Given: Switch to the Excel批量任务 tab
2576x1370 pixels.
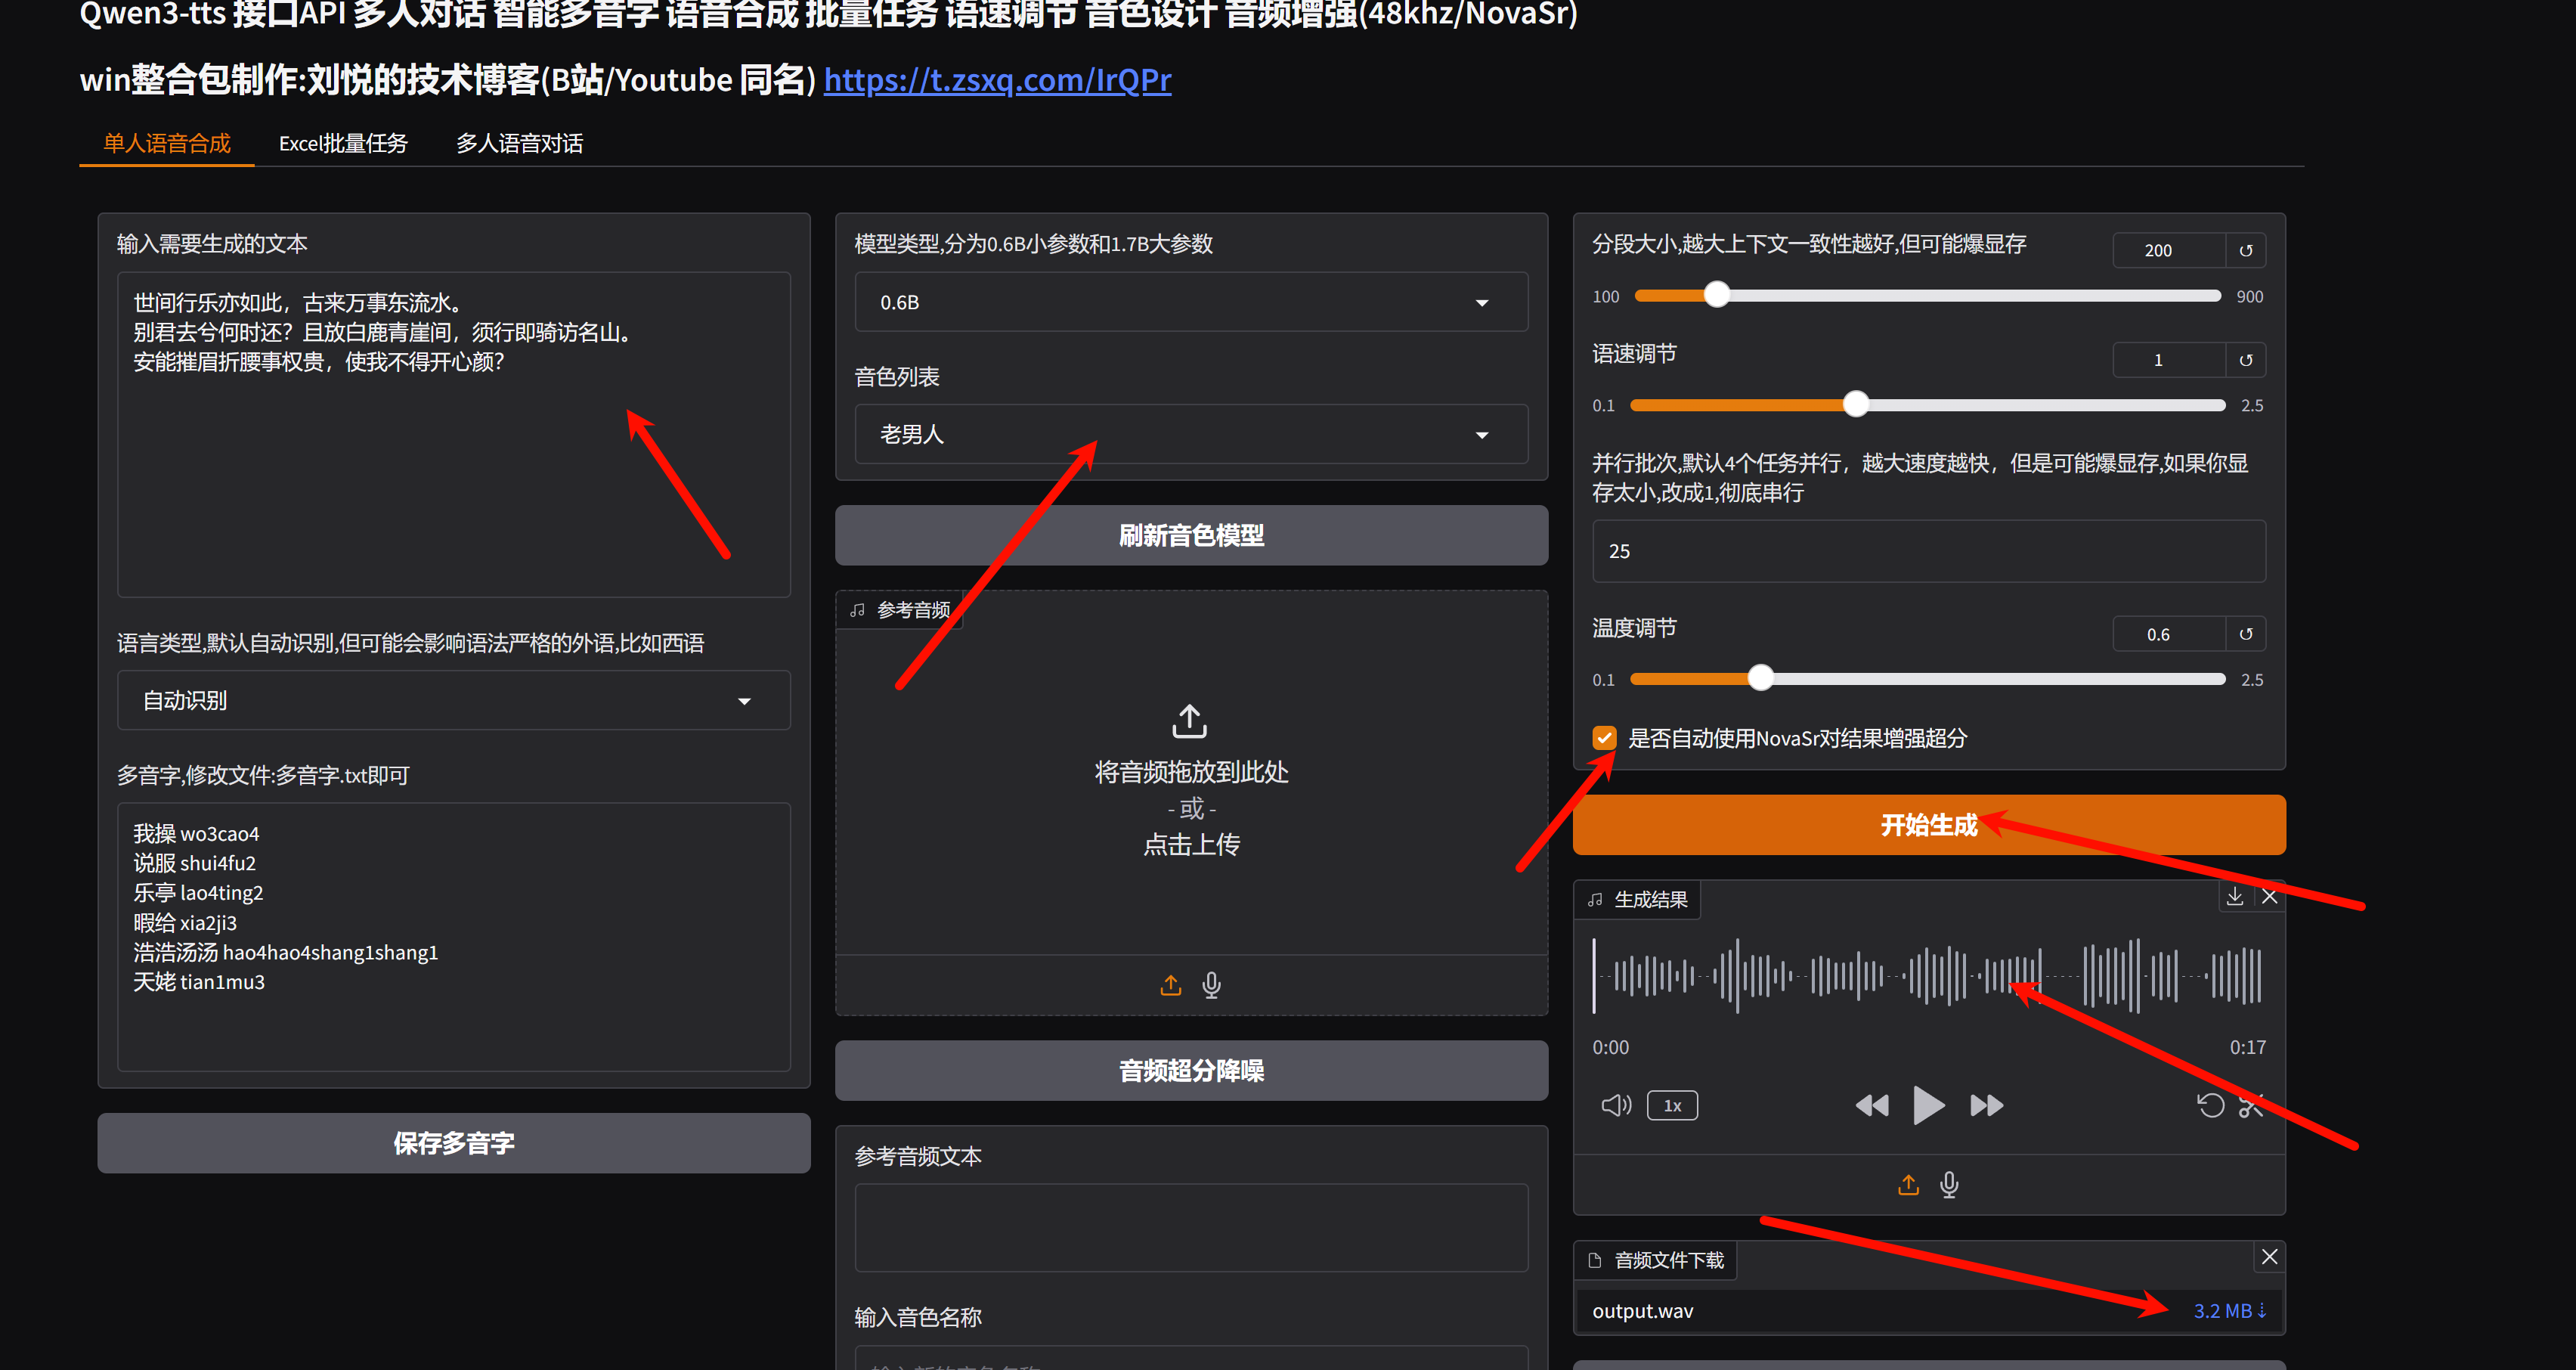Looking at the screenshot, I should 343,143.
